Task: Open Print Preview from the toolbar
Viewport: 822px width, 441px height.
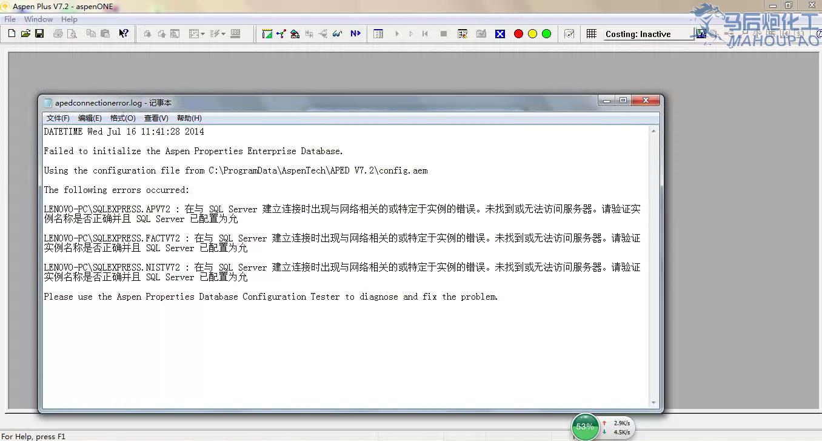Action: (x=72, y=34)
